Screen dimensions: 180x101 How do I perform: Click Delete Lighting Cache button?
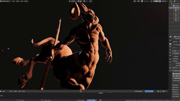tap(176, 78)
